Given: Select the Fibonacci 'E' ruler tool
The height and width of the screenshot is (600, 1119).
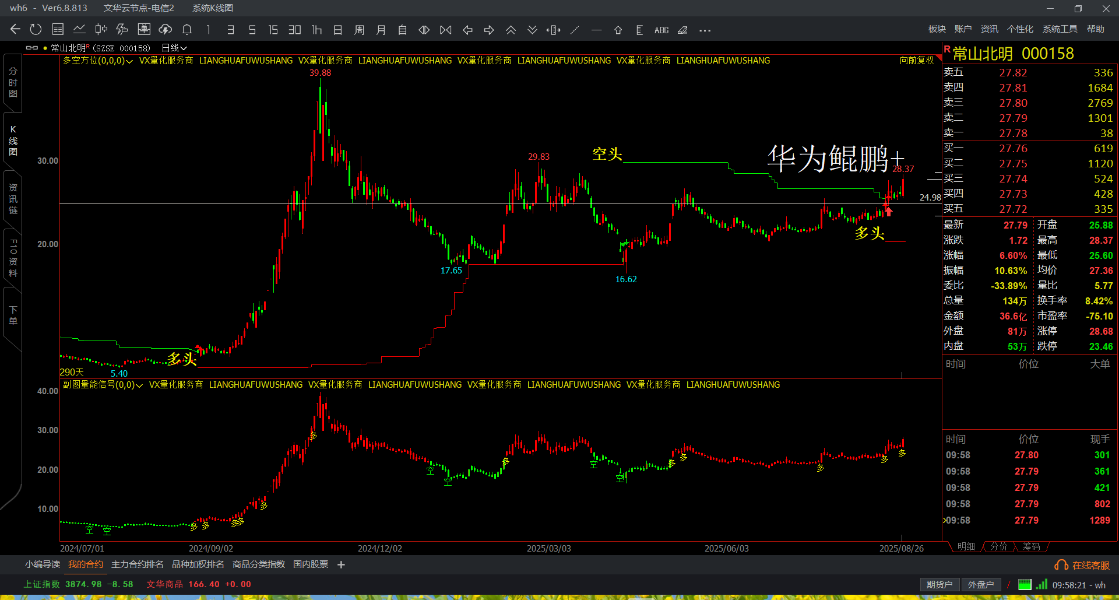Looking at the screenshot, I should click(639, 30).
